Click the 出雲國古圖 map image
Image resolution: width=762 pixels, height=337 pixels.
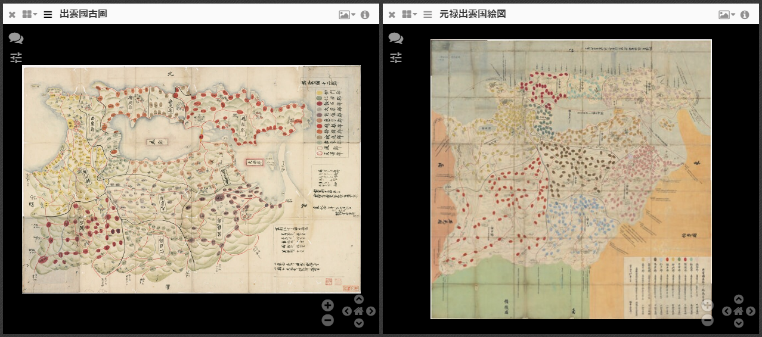(x=191, y=179)
